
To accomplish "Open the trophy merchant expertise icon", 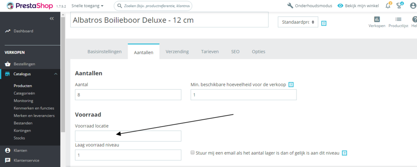I will [399, 5].
